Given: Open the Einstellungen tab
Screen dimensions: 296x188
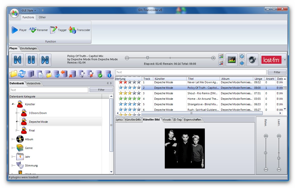Looking at the screenshot, I should (x=29, y=48).
